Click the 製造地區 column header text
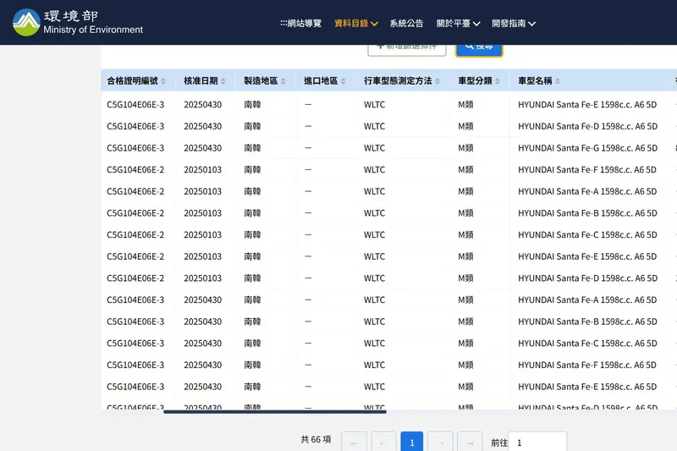The image size is (677, 451). [261, 80]
